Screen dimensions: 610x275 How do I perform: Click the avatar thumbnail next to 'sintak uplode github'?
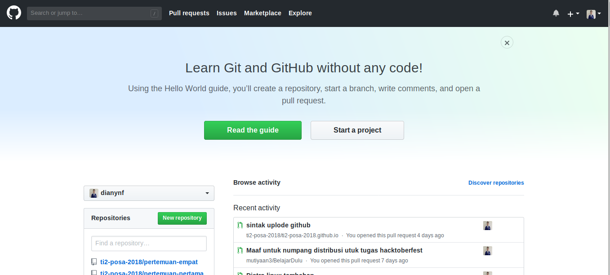click(488, 226)
